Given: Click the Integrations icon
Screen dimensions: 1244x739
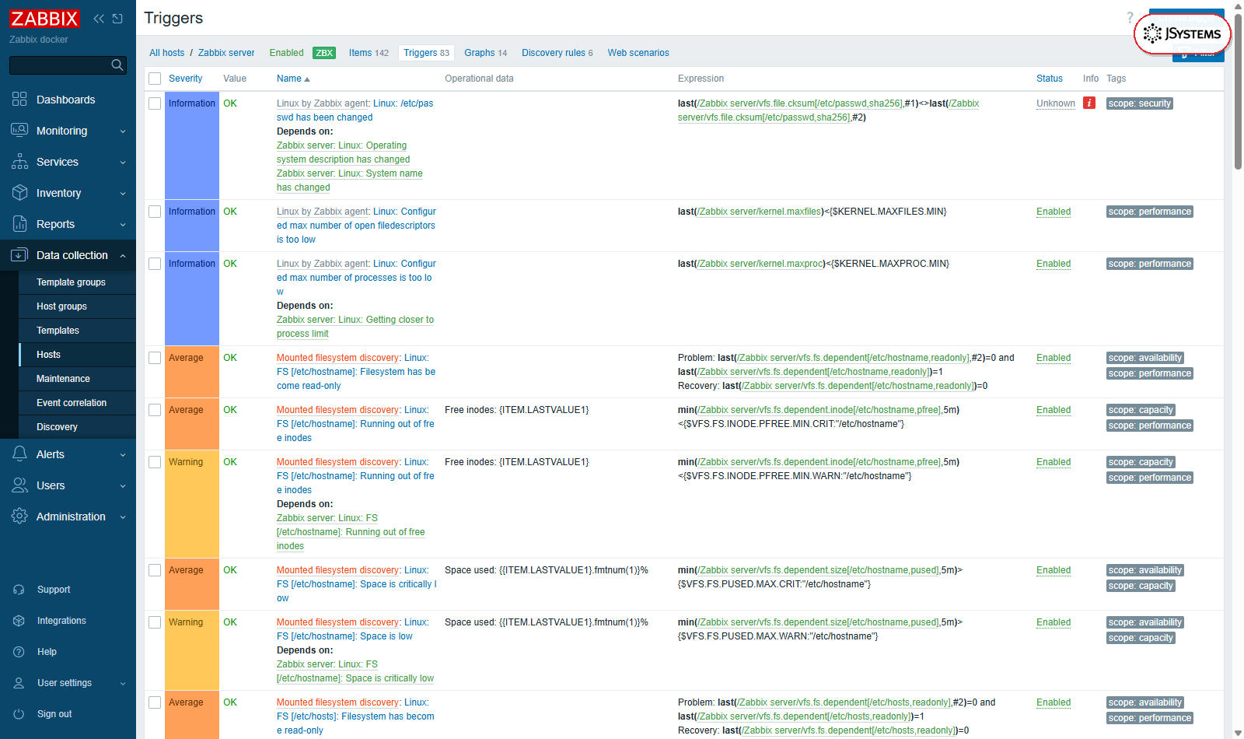Looking at the screenshot, I should [x=19, y=621].
